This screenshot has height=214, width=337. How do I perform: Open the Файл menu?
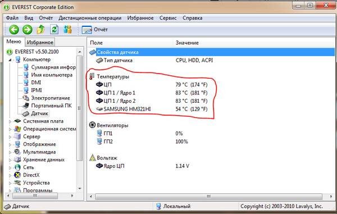point(12,18)
